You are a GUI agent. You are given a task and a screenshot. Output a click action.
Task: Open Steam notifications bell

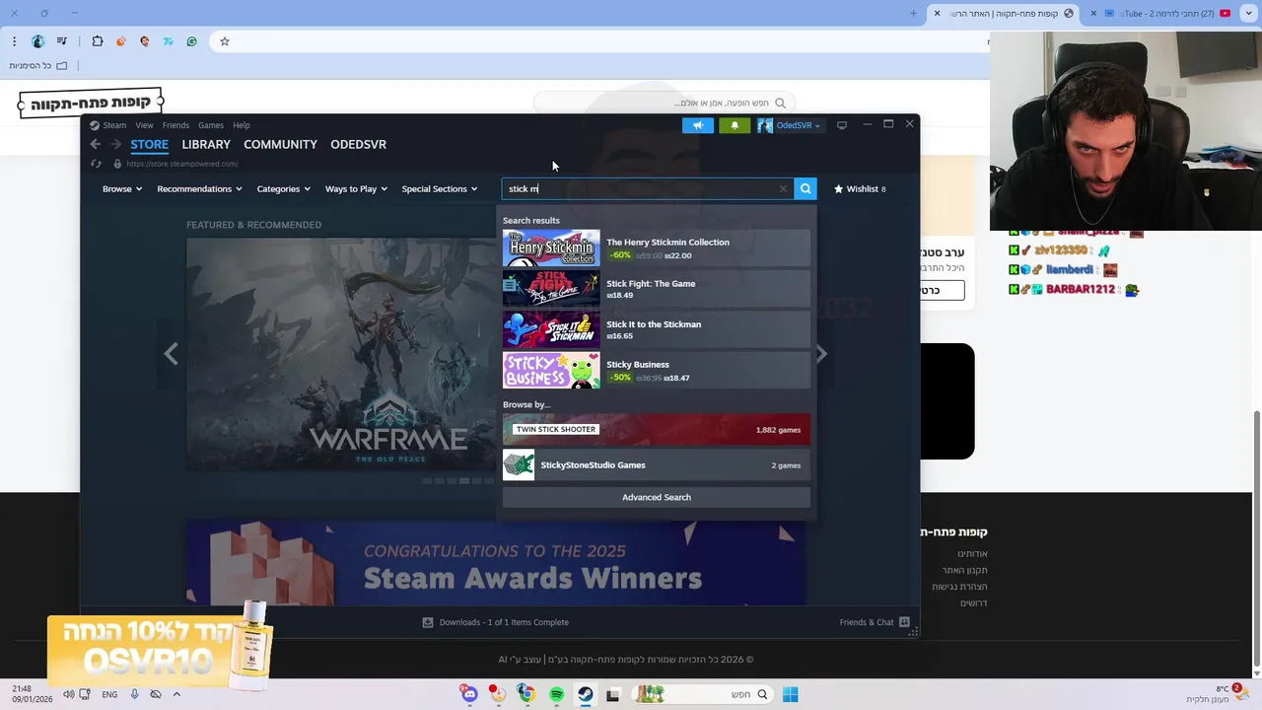pyautogui.click(x=735, y=125)
